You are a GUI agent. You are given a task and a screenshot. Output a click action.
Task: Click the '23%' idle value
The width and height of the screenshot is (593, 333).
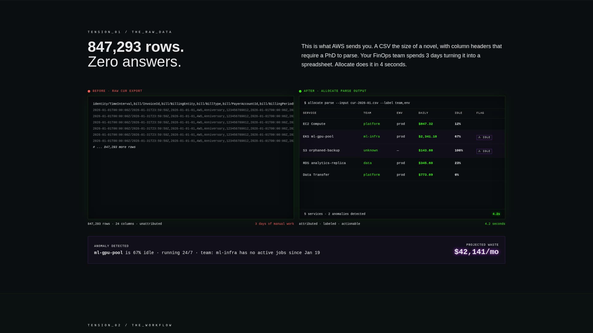[x=458, y=163]
